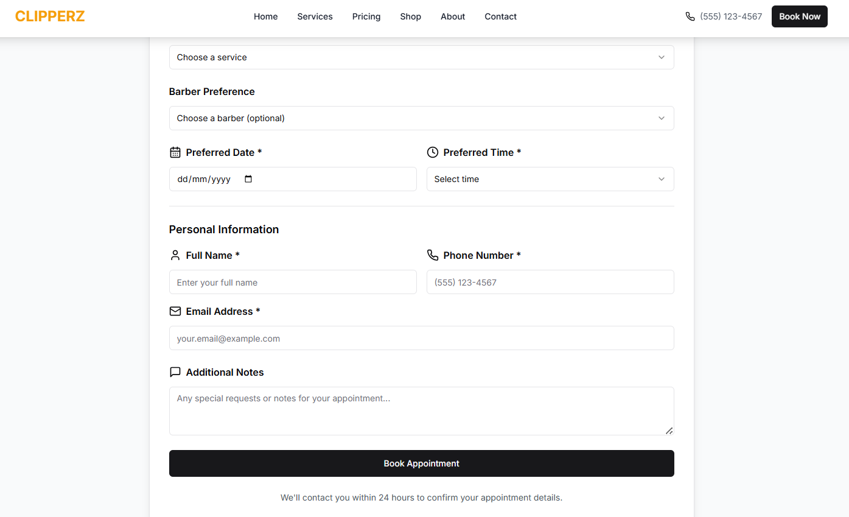849x517 pixels.
Task: Open the Pricing page from navigation
Action: 366,16
